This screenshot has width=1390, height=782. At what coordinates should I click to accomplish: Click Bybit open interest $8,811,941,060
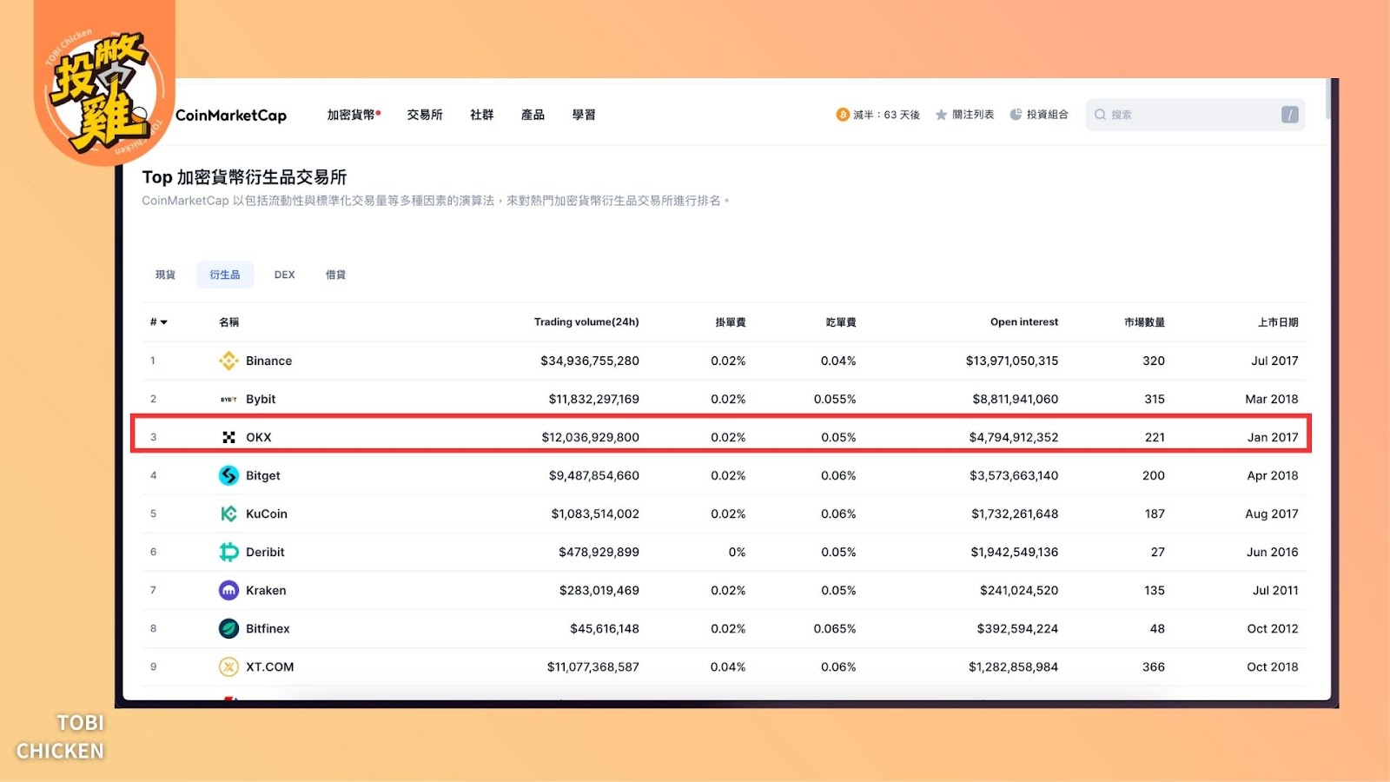click(x=1016, y=399)
